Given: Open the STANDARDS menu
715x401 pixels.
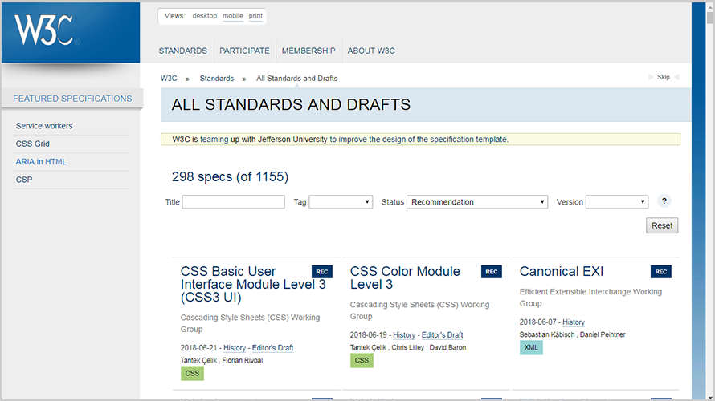Looking at the screenshot, I should tap(183, 51).
